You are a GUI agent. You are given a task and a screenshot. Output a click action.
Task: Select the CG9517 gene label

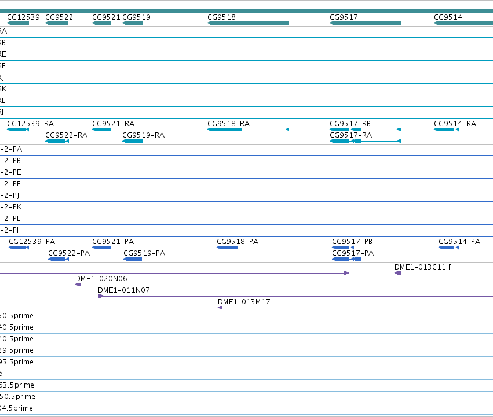(344, 17)
